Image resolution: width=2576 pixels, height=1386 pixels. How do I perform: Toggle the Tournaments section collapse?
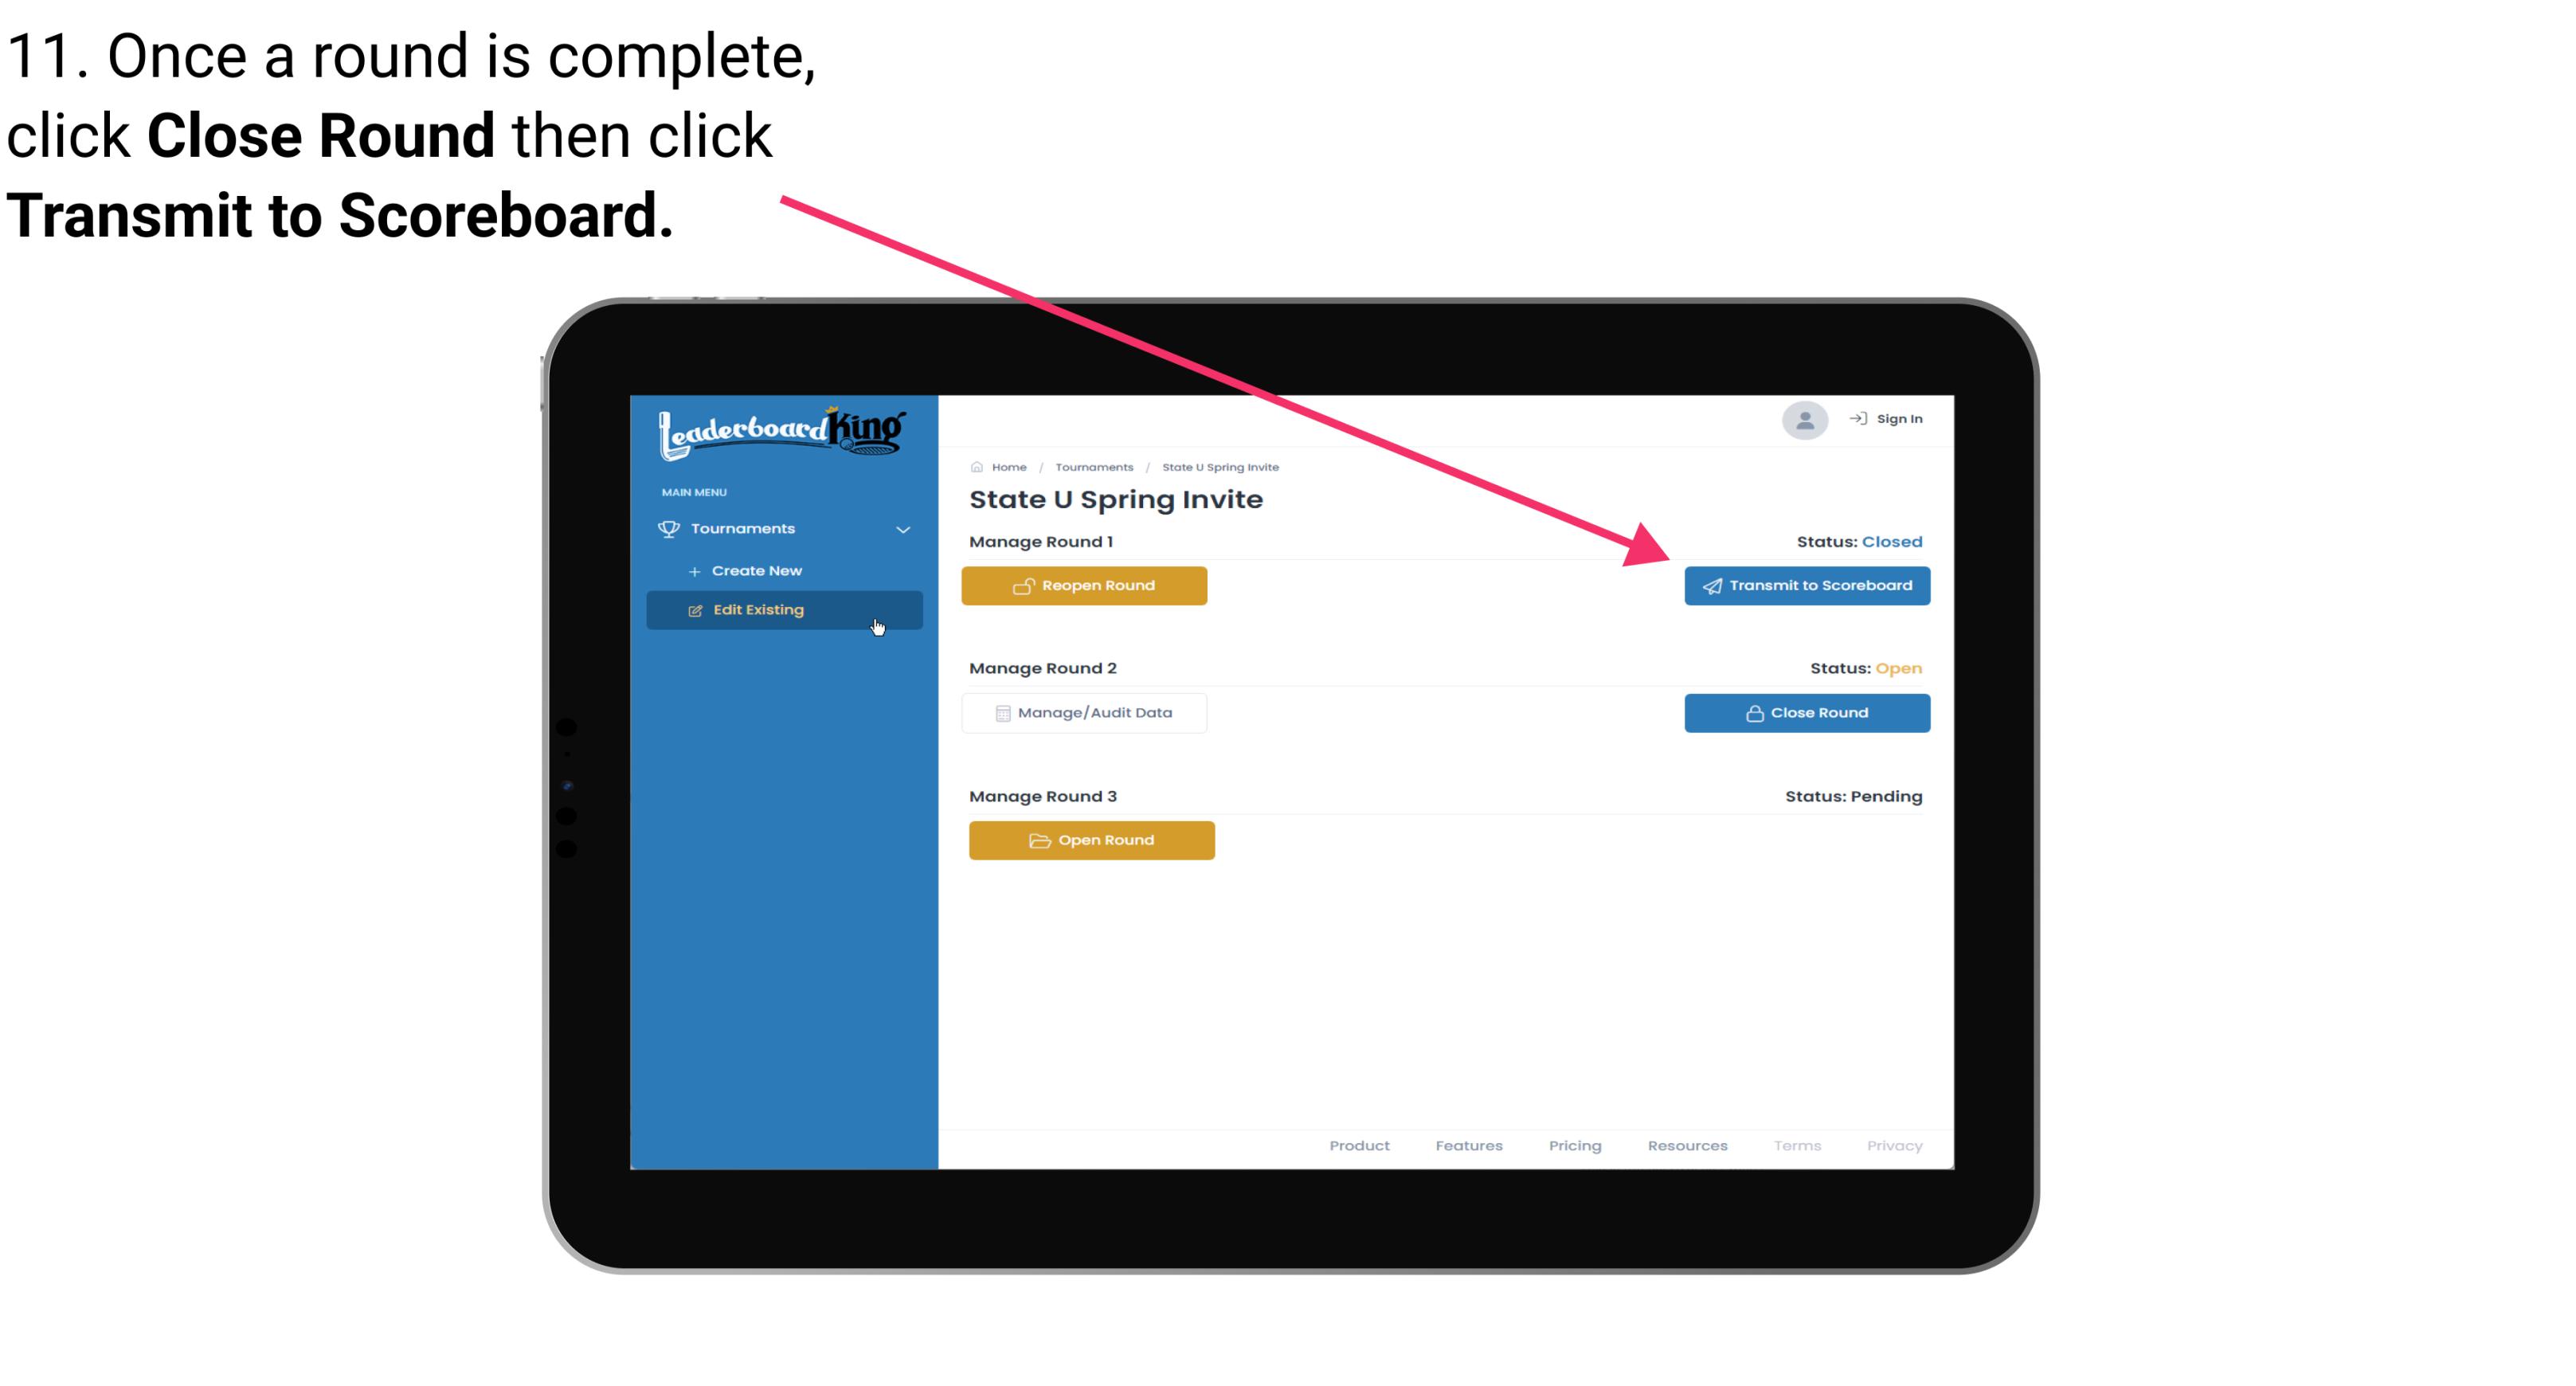click(x=906, y=529)
